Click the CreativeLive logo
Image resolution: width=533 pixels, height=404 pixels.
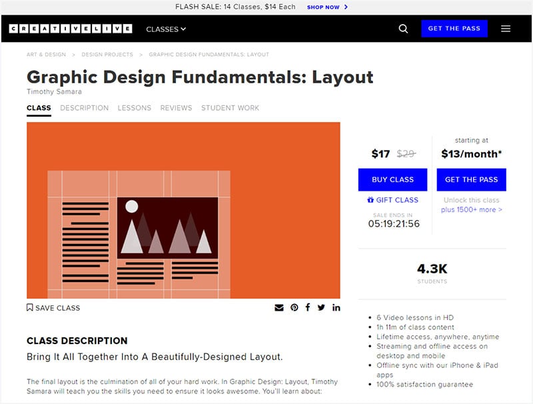tap(71, 29)
